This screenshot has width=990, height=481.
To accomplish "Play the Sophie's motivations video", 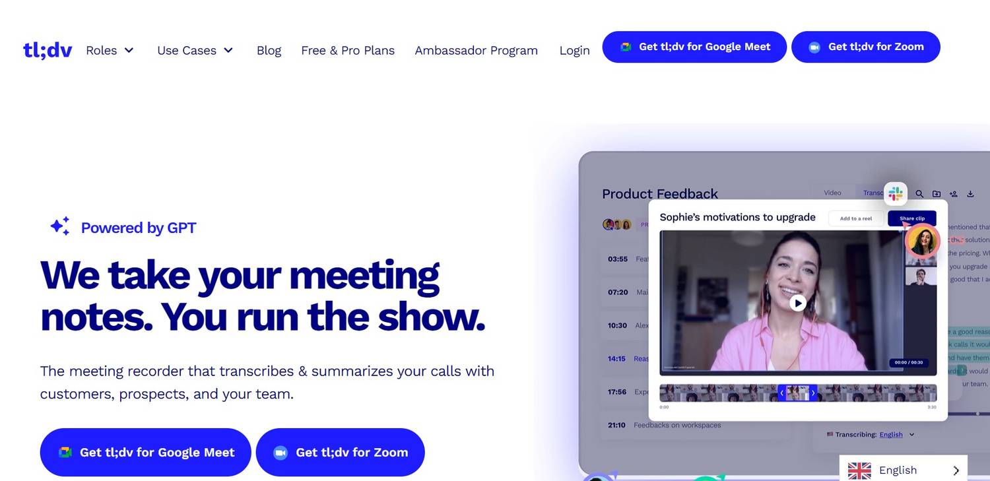I will (798, 303).
